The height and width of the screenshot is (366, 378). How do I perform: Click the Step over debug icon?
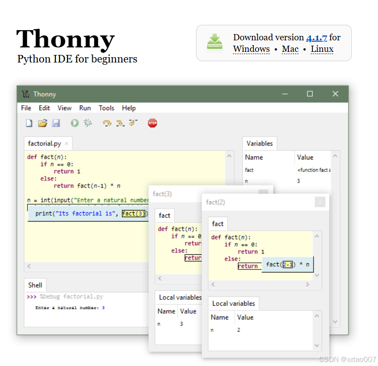point(107,123)
